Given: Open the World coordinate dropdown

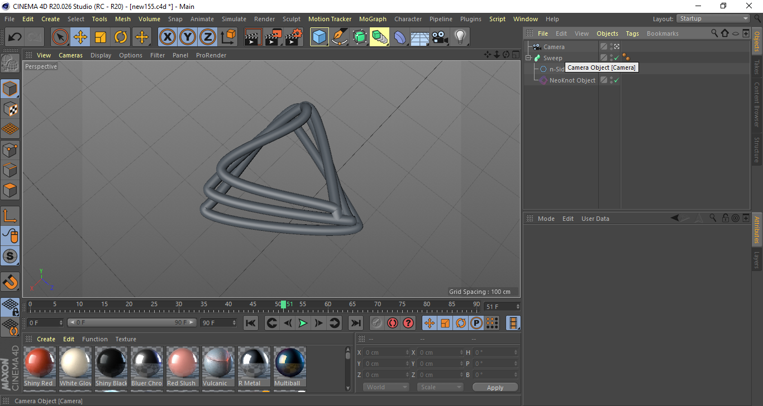Looking at the screenshot, I should pos(386,387).
